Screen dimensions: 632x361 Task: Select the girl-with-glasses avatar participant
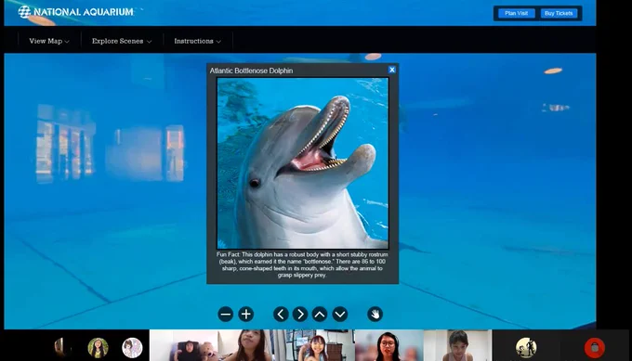pyautogui.click(x=98, y=348)
